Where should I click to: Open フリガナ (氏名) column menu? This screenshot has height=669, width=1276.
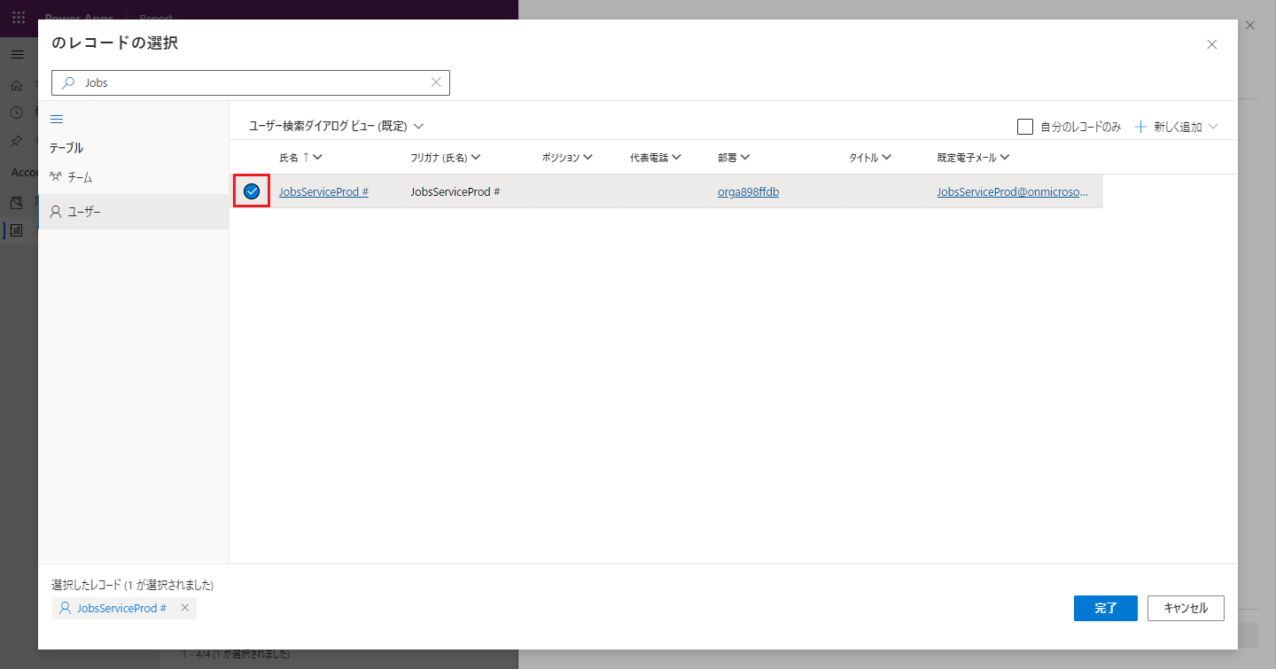[x=446, y=158]
